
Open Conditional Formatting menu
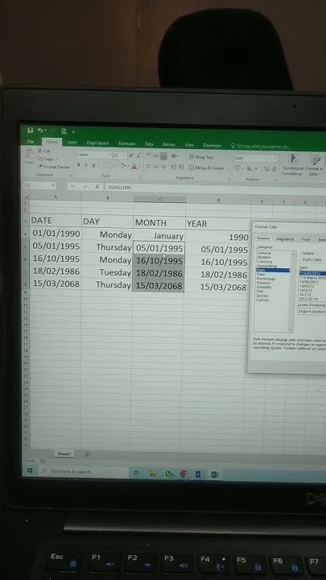click(x=293, y=165)
